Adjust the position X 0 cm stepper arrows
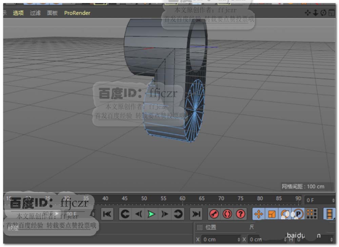This screenshot has height=247, width=339. (239, 240)
